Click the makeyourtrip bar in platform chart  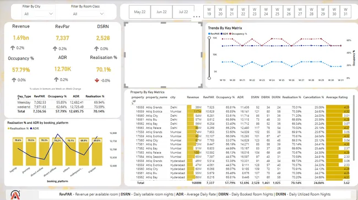point(84,152)
